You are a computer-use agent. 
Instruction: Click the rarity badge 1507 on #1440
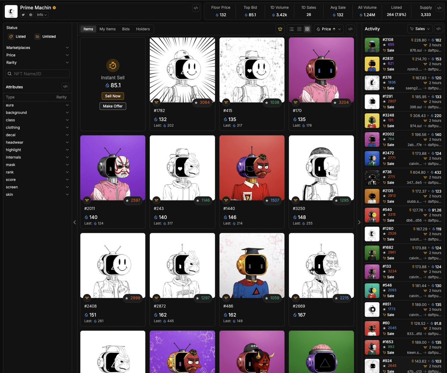[272, 200]
